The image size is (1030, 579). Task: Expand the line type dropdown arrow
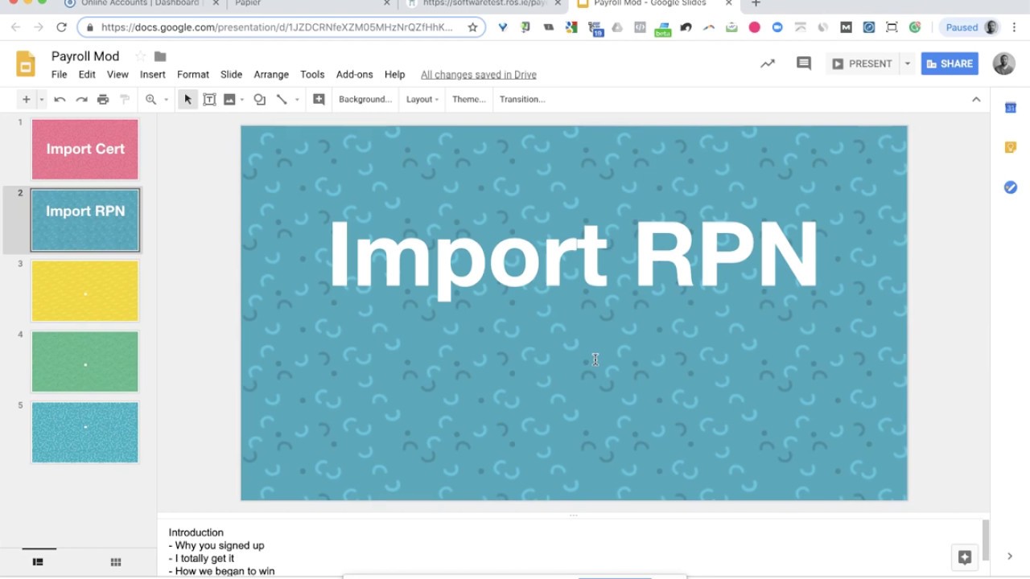[297, 100]
